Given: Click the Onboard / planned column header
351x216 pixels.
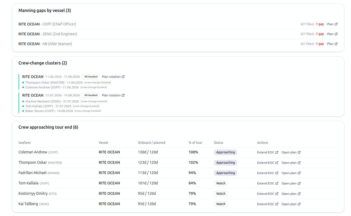Looking at the screenshot, I should pos(152,143).
